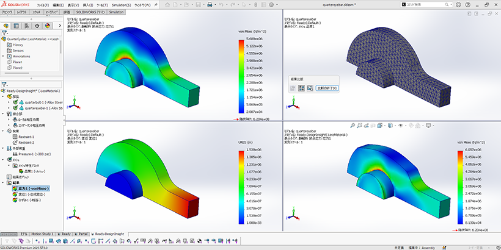Click the von Mises color legend in the top-left view
Image resolution: width=501 pixels, height=250 pixels.
coord(243,74)
